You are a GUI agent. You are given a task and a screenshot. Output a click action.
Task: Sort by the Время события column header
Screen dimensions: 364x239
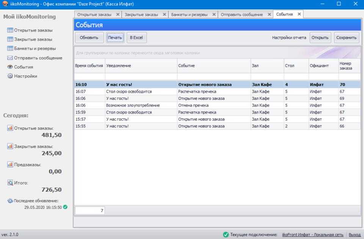[x=89, y=66]
